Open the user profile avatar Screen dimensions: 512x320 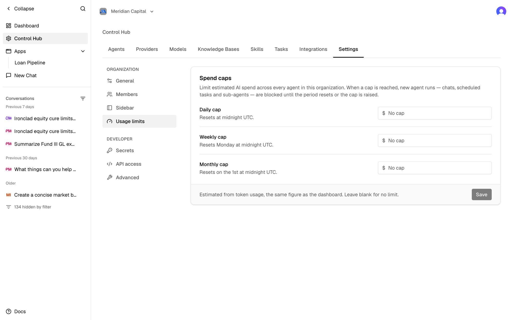501,11
